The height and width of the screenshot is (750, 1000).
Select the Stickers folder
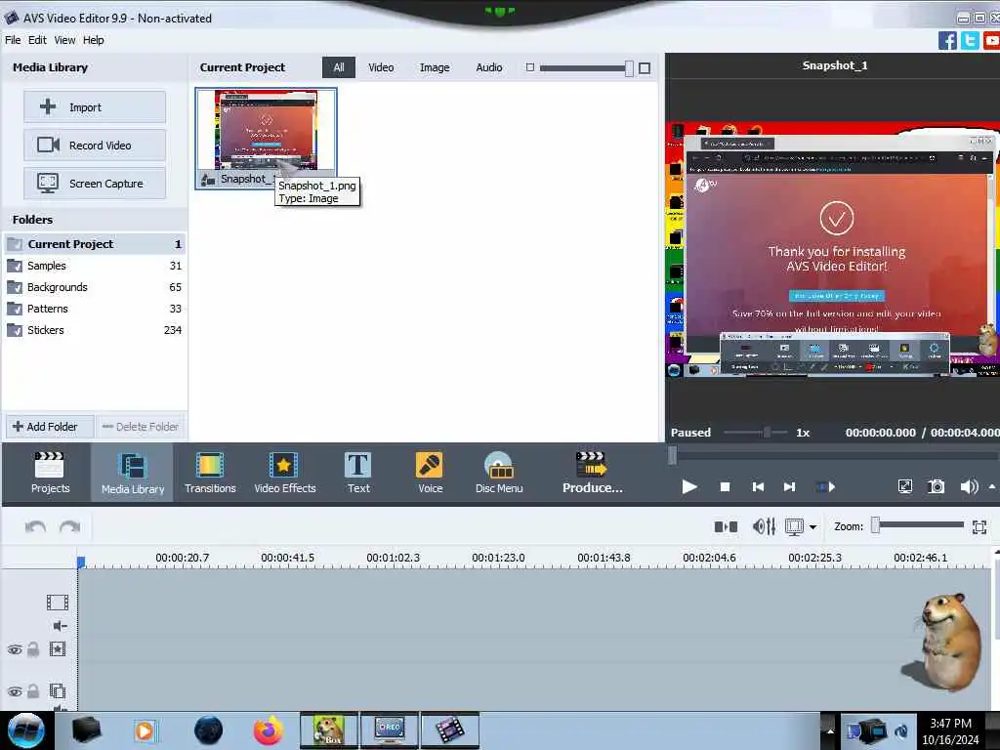[95, 330]
